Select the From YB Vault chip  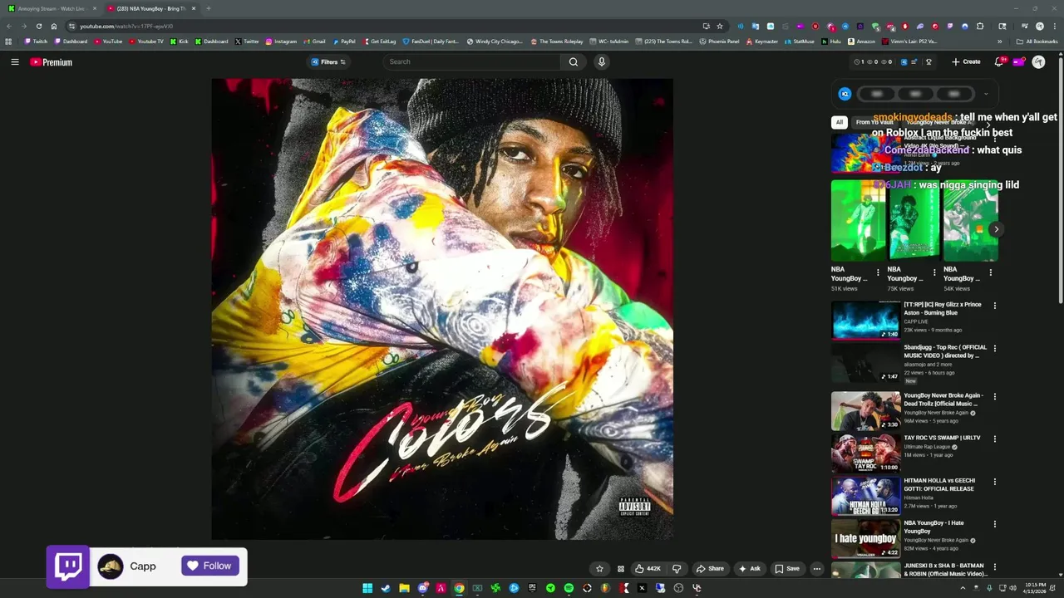874,122
